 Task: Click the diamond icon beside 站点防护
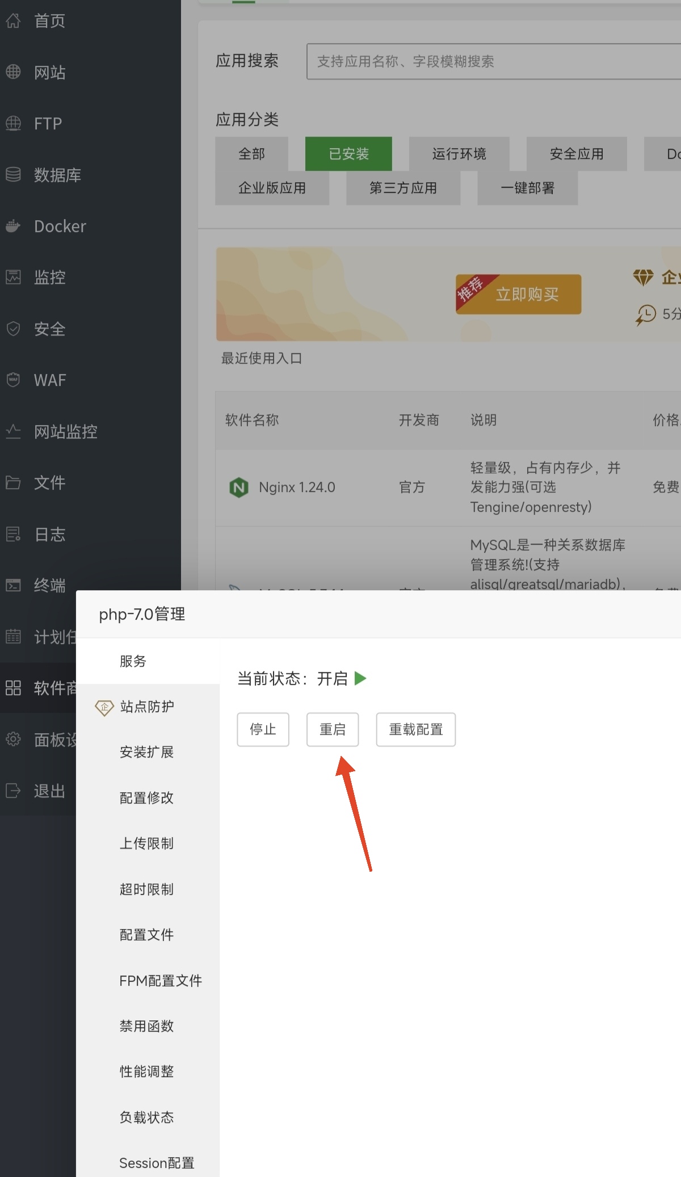(x=104, y=707)
